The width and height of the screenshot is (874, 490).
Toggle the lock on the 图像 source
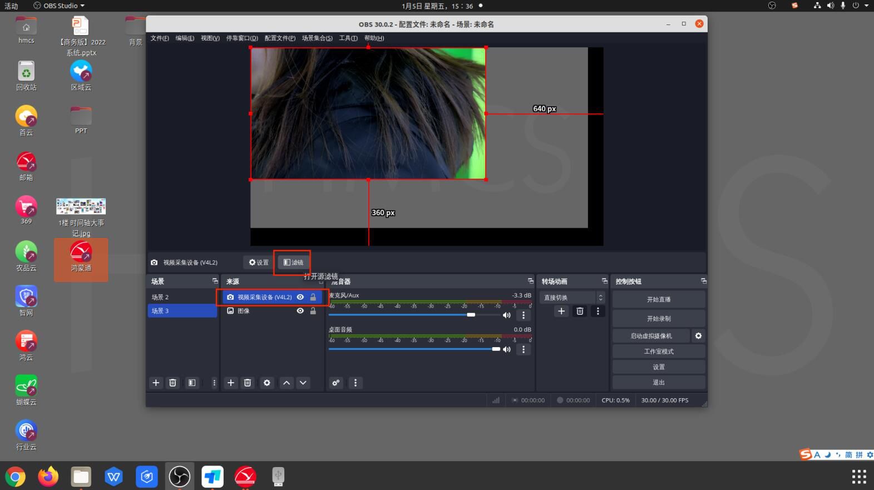click(313, 311)
